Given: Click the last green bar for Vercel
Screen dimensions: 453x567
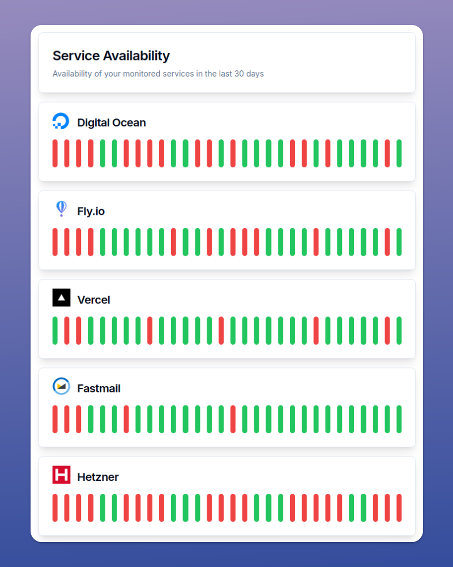Looking at the screenshot, I should point(399,330).
